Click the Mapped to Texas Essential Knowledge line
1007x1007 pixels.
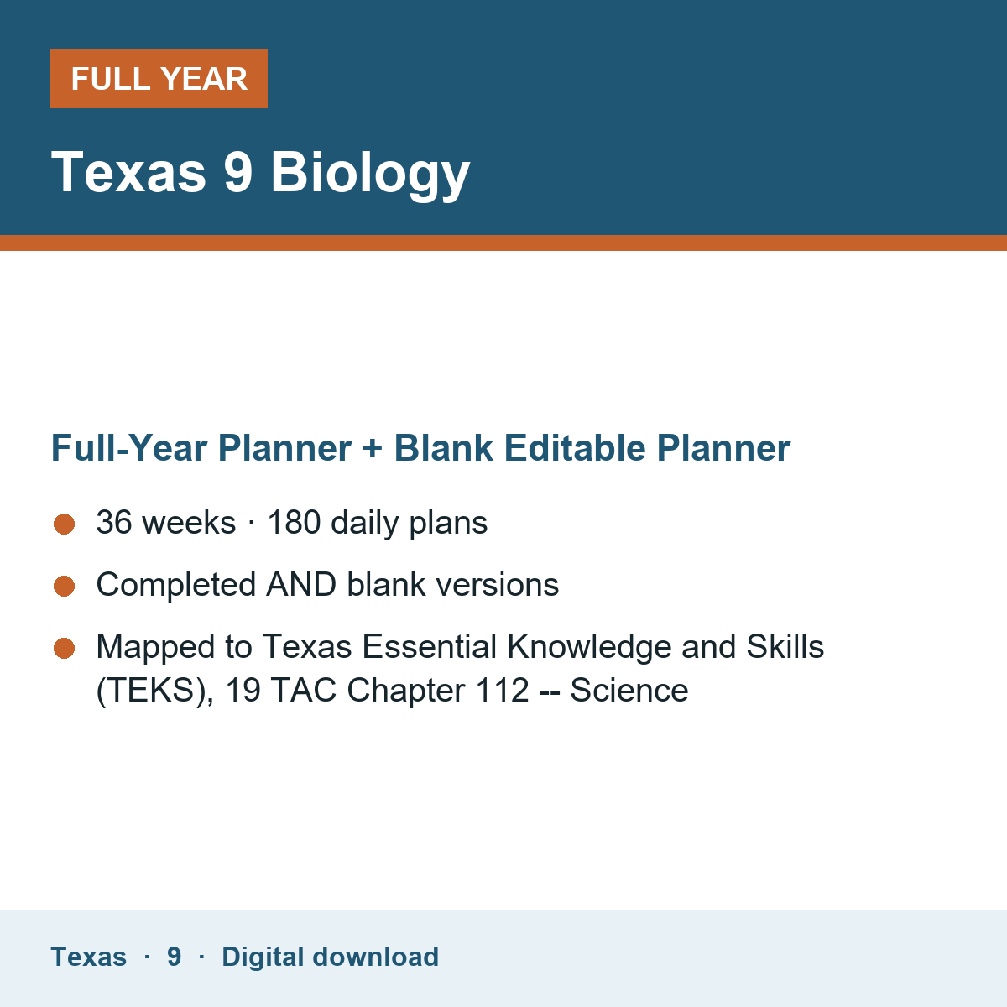[x=460, y=647]
